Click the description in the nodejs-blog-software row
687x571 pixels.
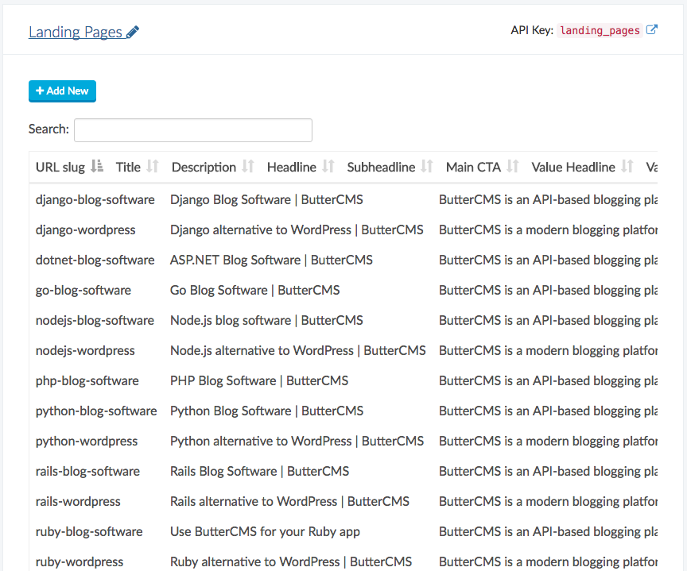click(x=548, y=320)
